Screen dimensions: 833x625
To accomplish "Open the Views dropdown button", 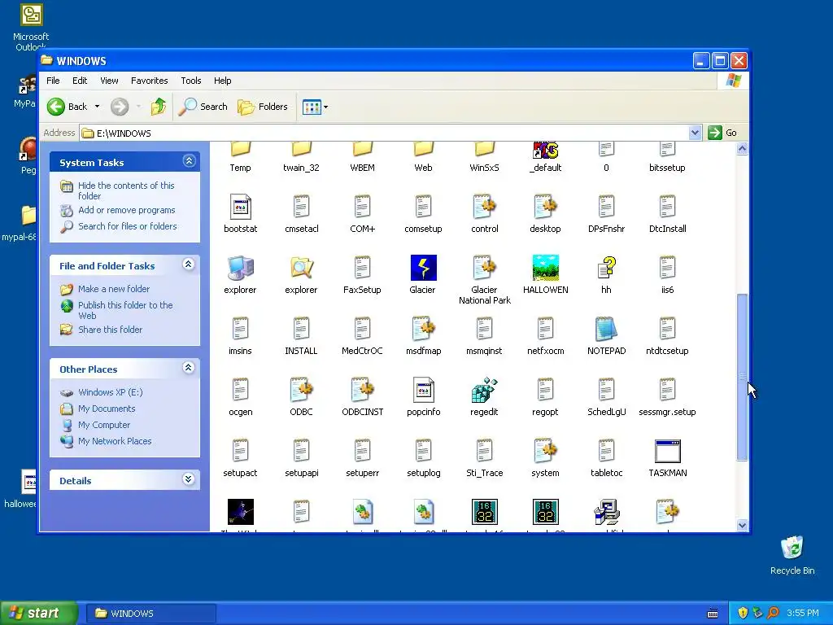I will click(315, 107).
